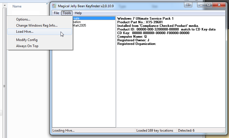Click the scroll up arrow in Explorer window
The height and width of the screenshot is (138, 229).
(5, 5)
